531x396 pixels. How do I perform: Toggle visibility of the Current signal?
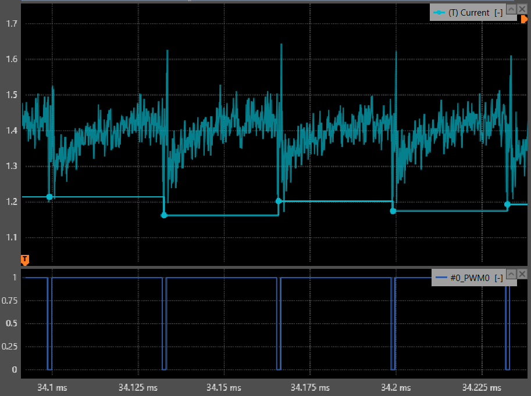[x=522, y=9]
